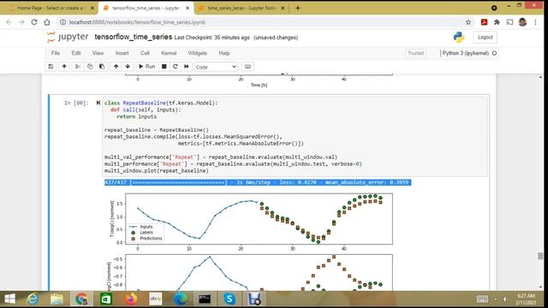
Task: Click the system tray volume icon
Action: point(505,299)
